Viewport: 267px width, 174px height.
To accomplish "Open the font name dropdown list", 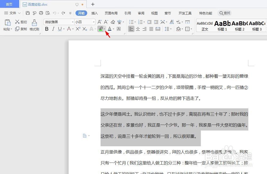I will tap(73, 22).
